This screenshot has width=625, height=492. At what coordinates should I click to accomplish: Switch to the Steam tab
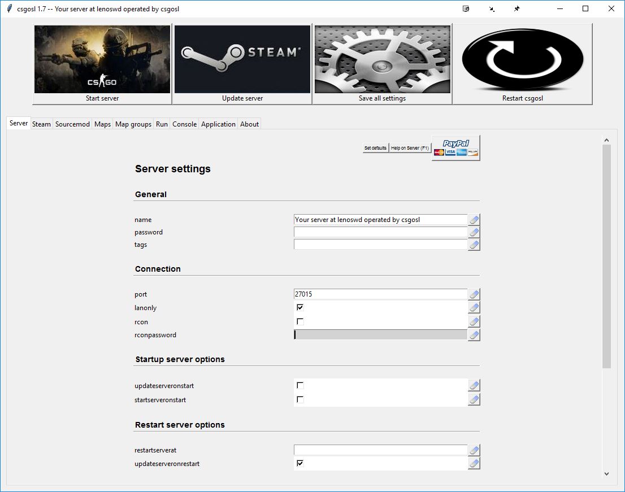coord(41,124)
